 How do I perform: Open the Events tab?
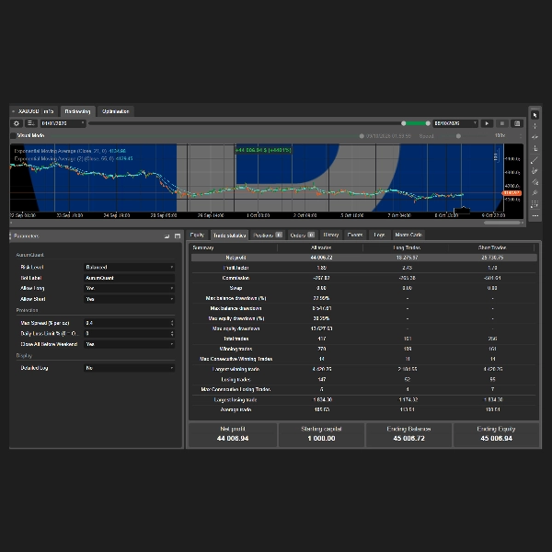[x=355, y=235]
